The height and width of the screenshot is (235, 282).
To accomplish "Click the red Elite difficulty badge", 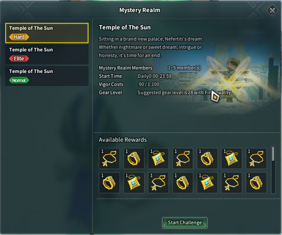I will point(19,59).
